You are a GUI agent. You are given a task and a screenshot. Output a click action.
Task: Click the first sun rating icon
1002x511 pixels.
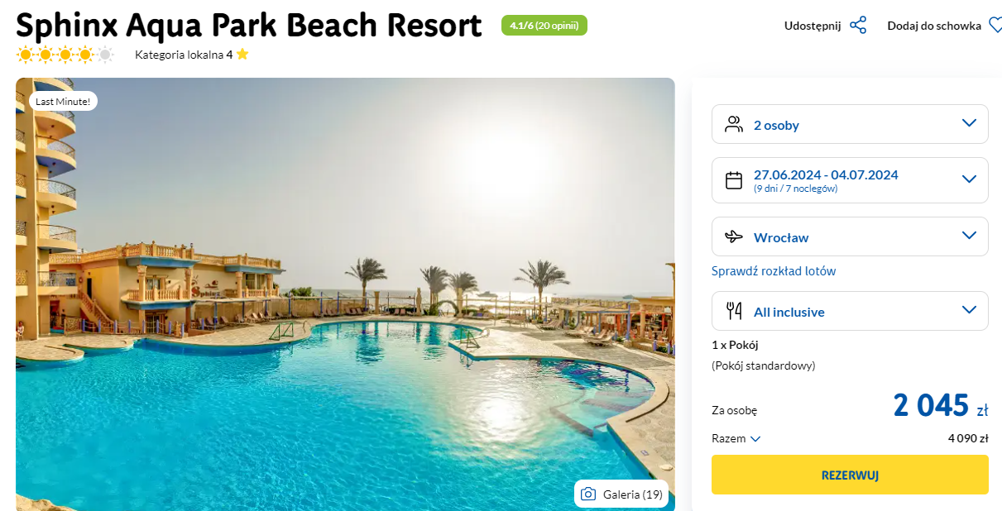pyautogui.click(x=25, y=55)
